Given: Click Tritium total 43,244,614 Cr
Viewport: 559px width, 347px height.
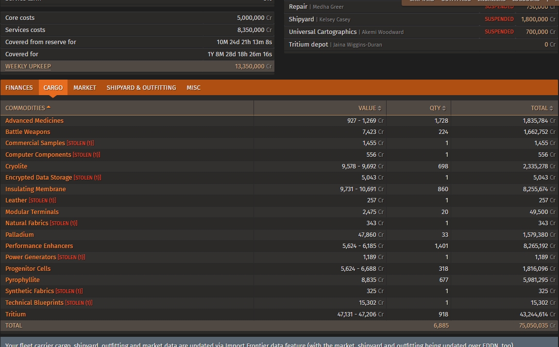Looking at the screenshot, I should pos(538,314).
